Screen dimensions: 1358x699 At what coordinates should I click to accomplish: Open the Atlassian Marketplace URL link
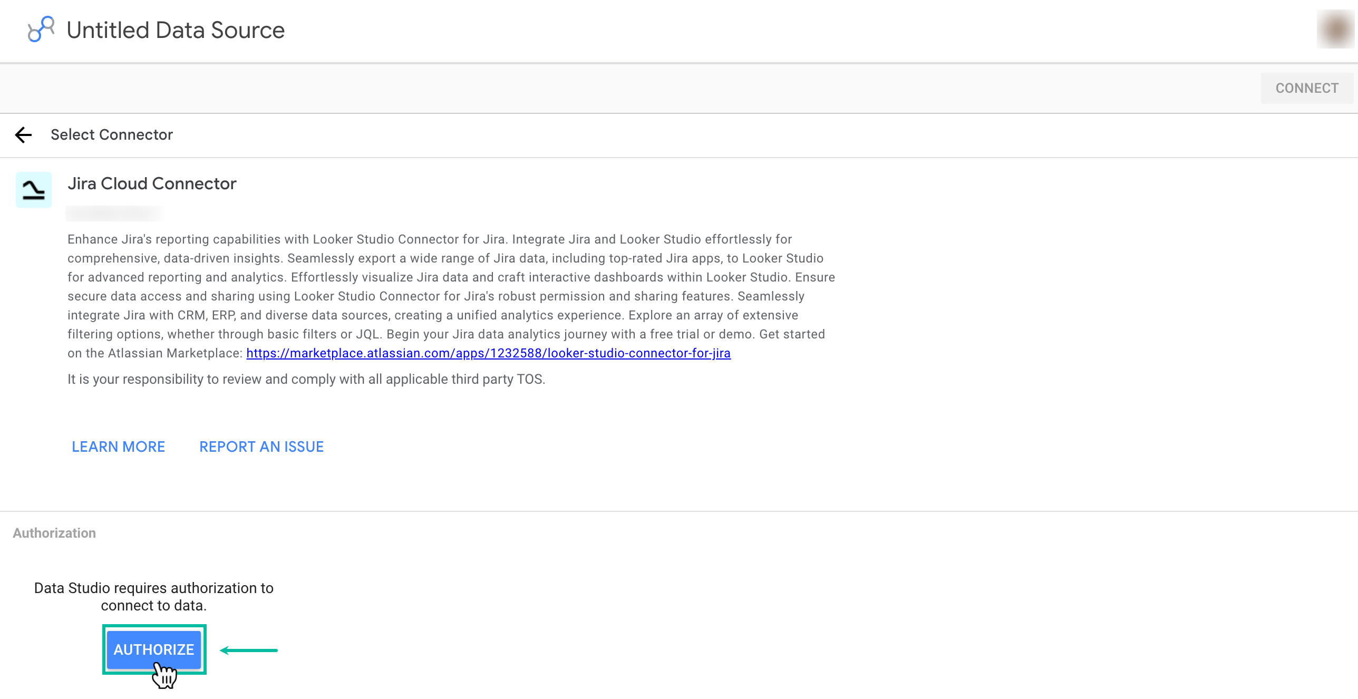tap(488, 353)
